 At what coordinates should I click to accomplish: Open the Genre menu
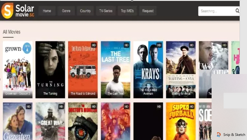click(66, 11)
